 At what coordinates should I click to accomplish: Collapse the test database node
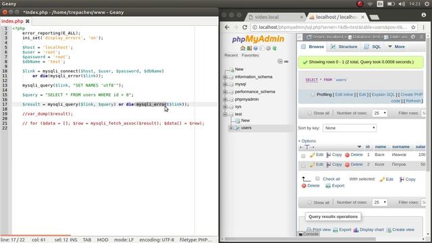[225, 114]
